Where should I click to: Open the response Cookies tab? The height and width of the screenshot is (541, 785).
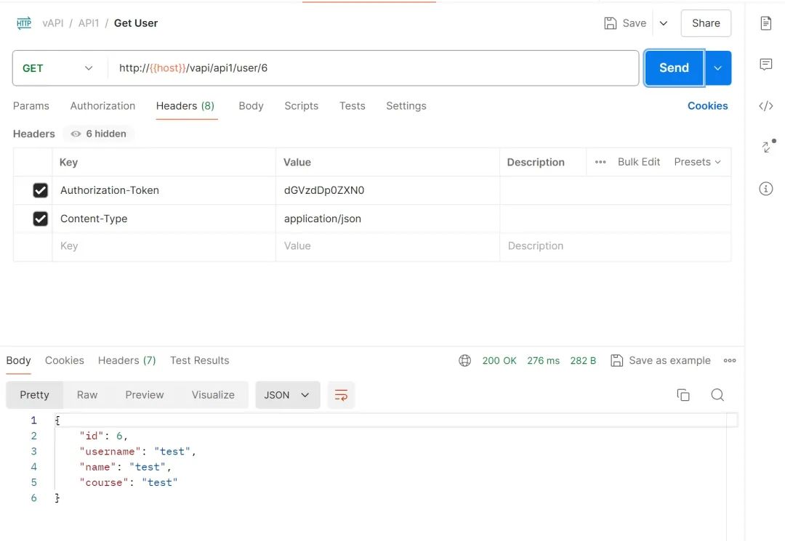click(x=65, y=360)
